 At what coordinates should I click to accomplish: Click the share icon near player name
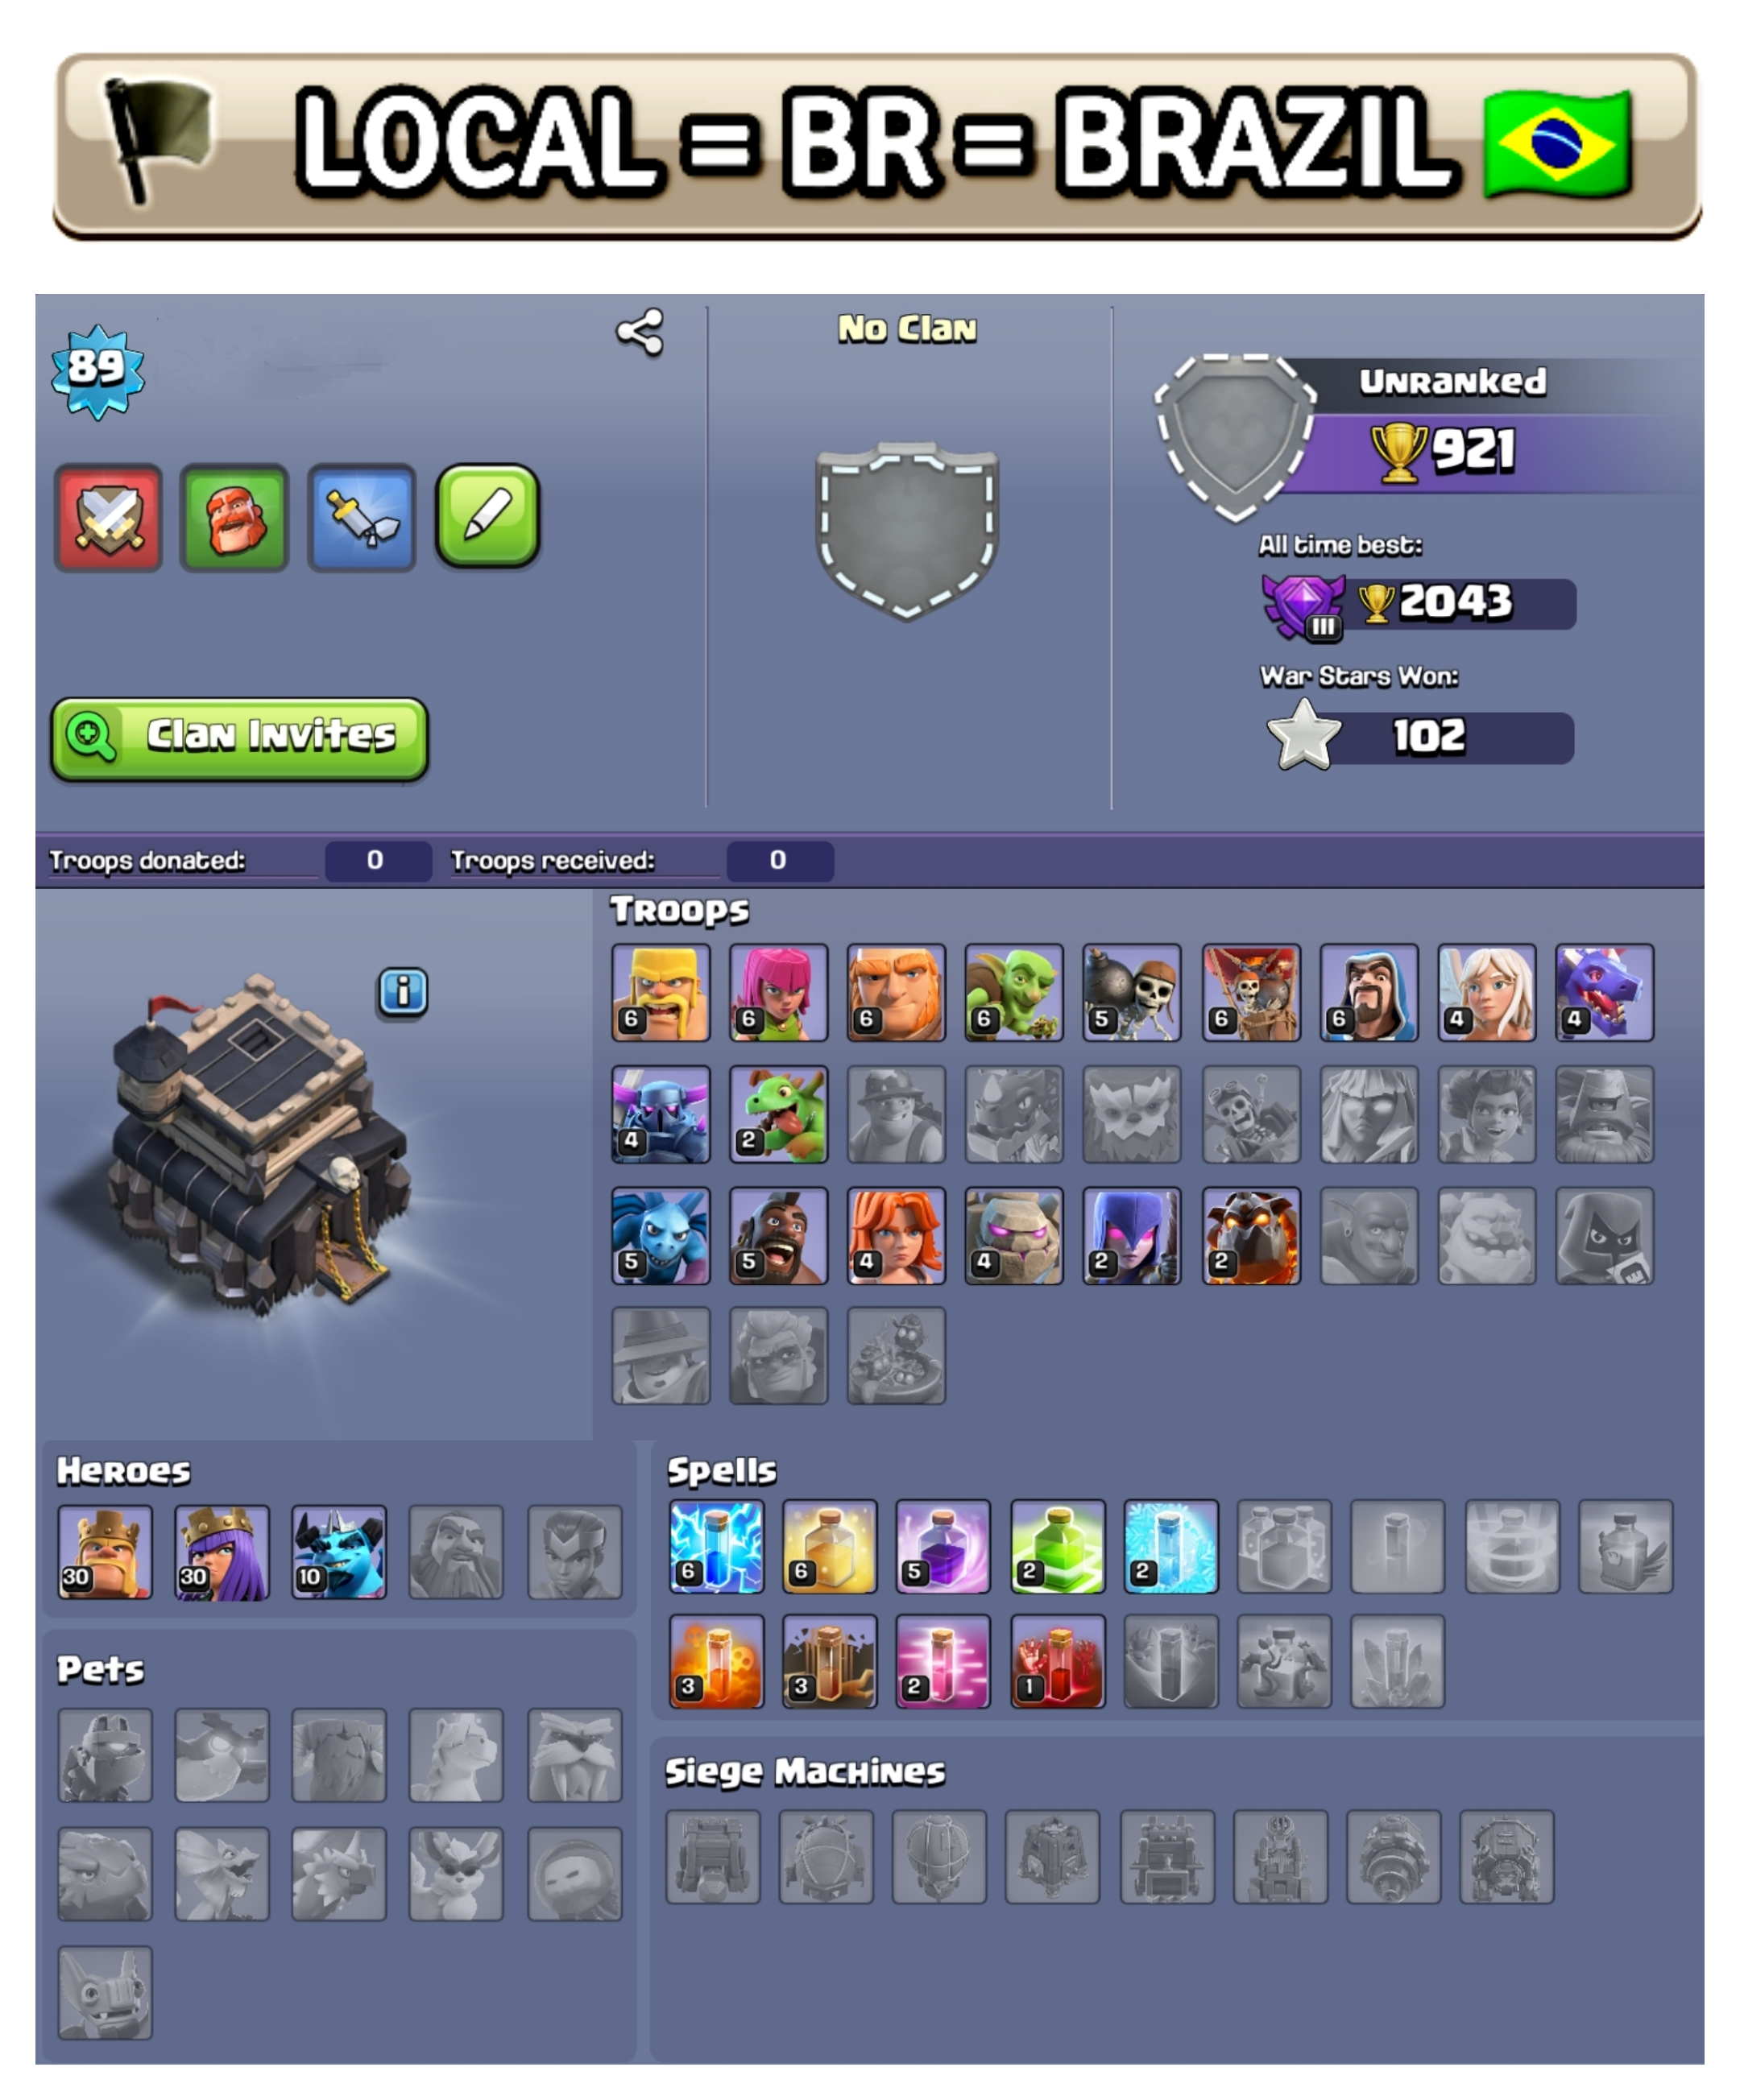640,332
